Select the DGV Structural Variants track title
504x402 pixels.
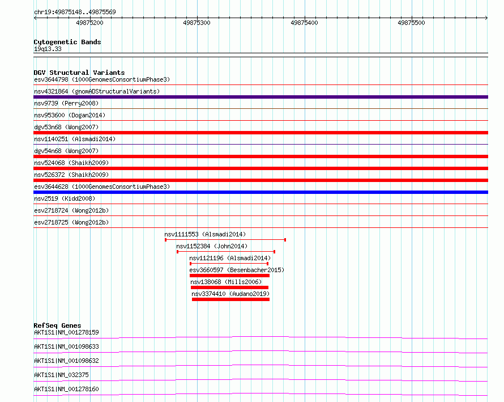coord(79,73)
